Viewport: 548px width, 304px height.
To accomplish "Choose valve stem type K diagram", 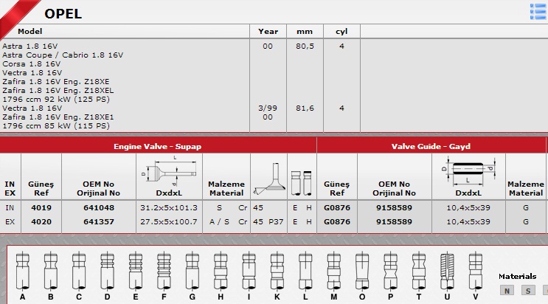I will [276, 271].
